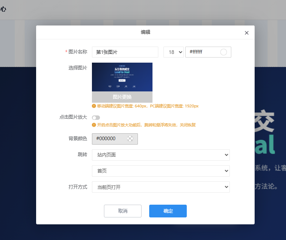The width and height of the screenshot is (286, 240).
Task: Close the 编辑 dialog with the X icon
Action: pos(247,33)
